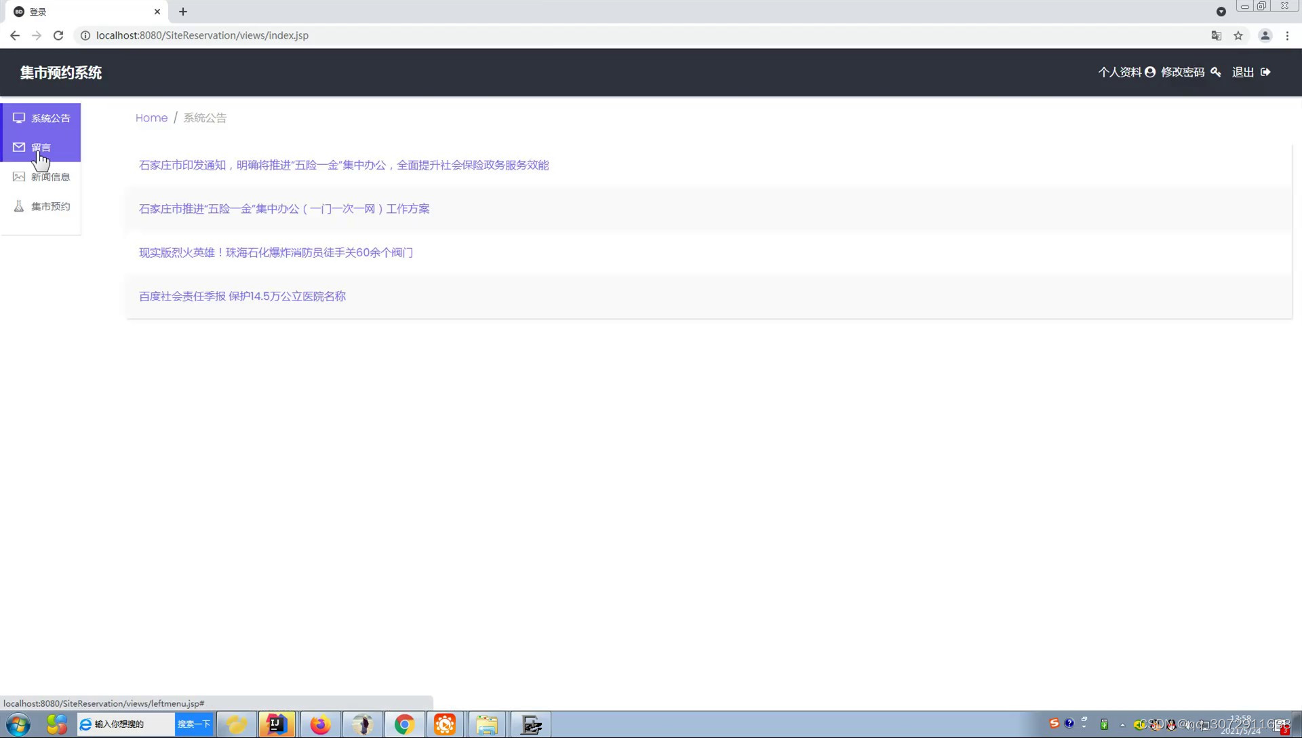Viewport: 1302px width, 738px height.
Task: Open the orange media player taskbar icon
Action: coord(445,724)
